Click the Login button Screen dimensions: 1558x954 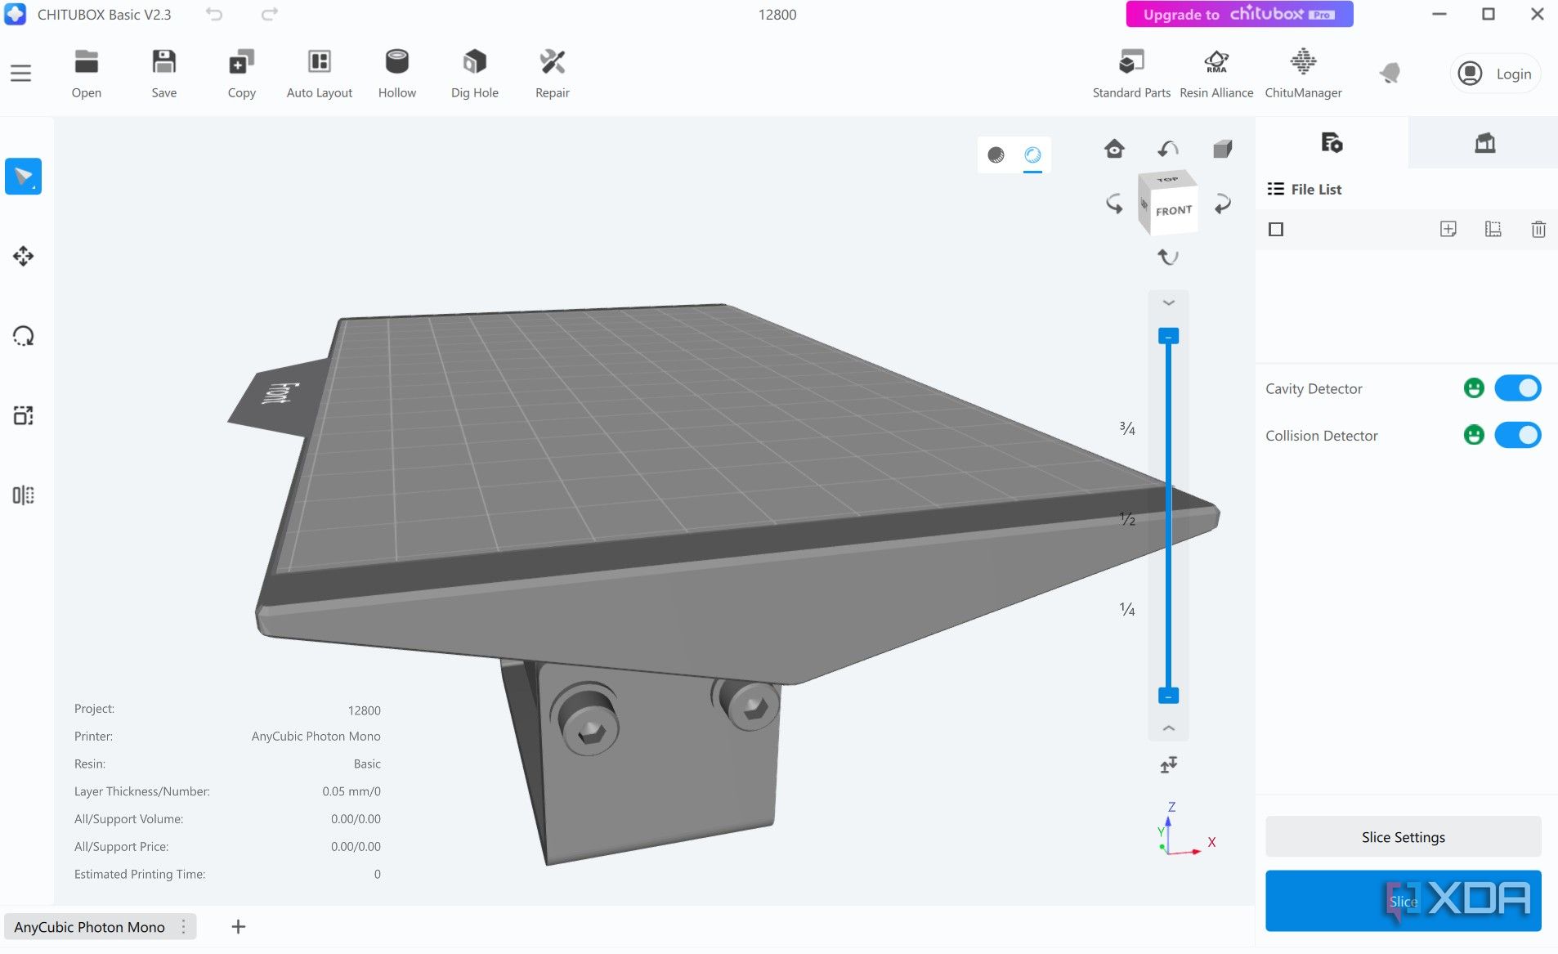click(1496, 74)
